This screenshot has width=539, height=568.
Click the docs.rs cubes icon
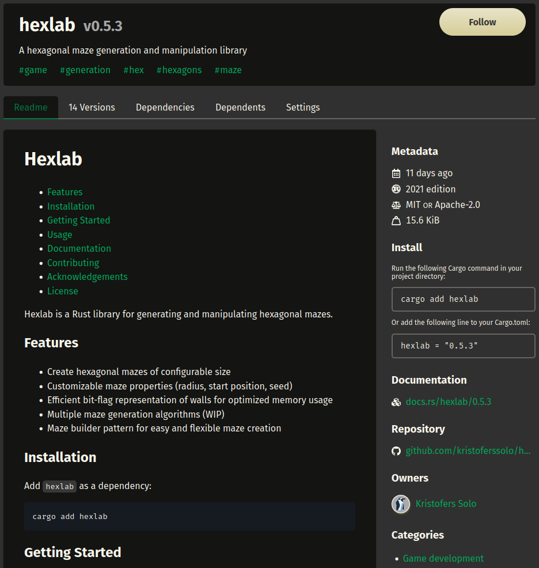coord(396,402)
